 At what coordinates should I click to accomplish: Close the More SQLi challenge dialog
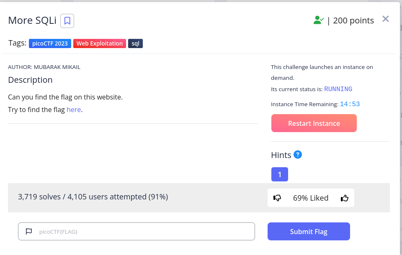point(385,18)
